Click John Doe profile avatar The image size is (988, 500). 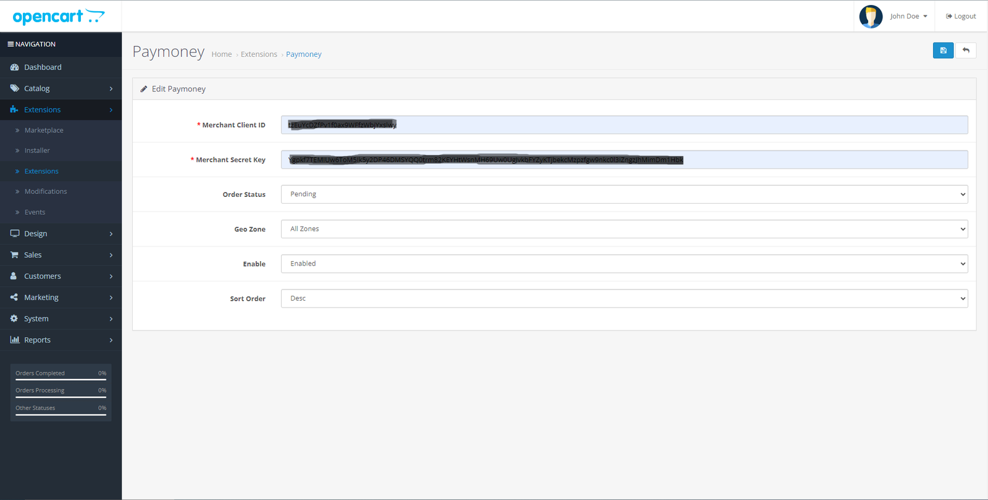click(871, 17)
